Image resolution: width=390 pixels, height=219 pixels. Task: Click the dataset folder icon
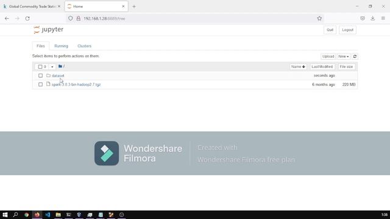(48, 75)
